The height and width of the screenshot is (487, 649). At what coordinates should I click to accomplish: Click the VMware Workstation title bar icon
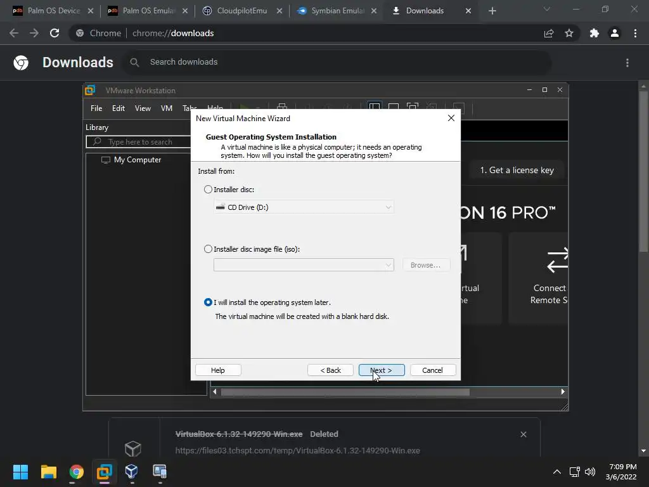90,90
